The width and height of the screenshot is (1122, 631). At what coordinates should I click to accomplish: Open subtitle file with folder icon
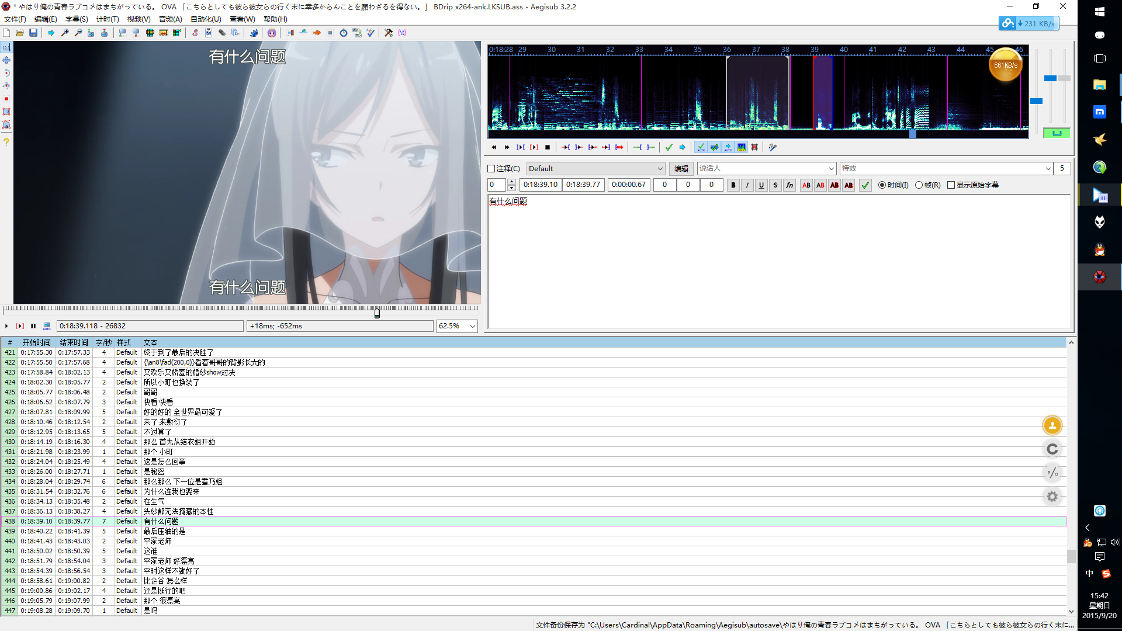point(20,33)
